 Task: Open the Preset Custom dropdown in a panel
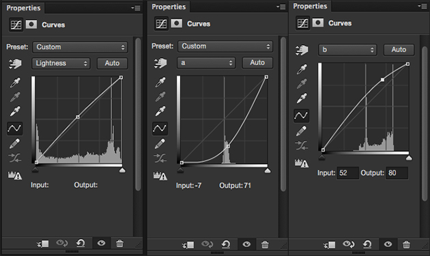click(x=225, y=46)
